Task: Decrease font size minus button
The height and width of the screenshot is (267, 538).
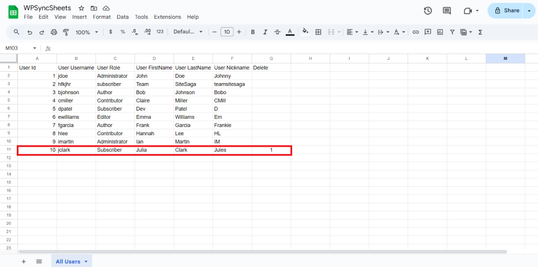Action: [x=214, y=32]
